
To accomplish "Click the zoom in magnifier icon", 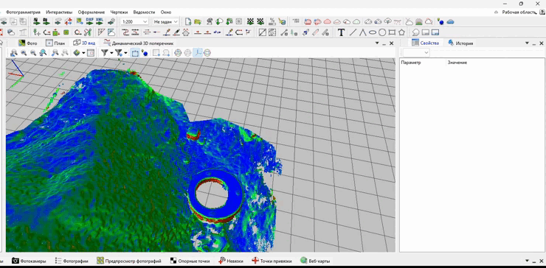I will (x=24, y=53).
